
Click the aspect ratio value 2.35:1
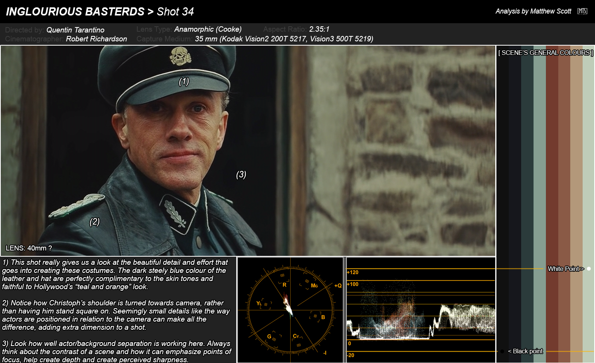319,29
